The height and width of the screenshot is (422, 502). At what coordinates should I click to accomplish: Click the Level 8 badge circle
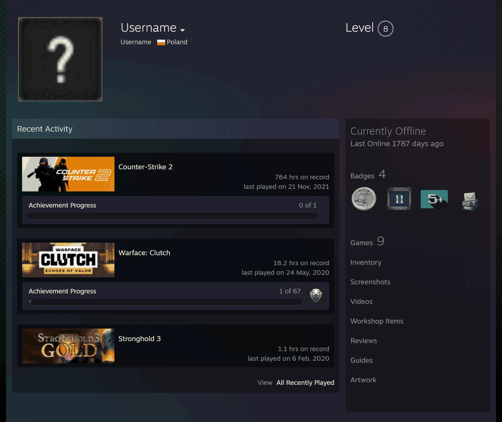(x=385, y=29)
